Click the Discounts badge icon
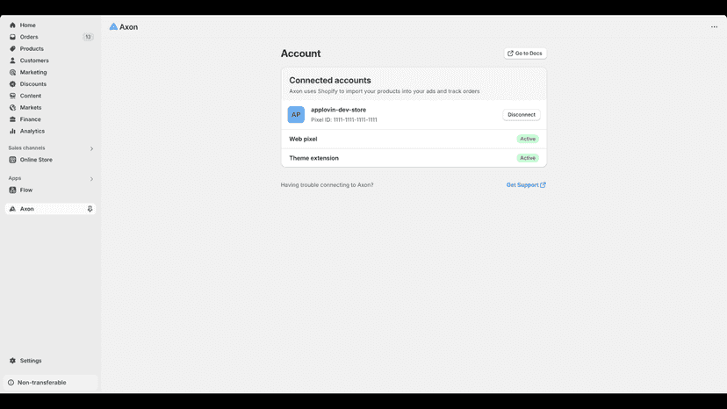The width and height of the screenshot is (727, 409). [12, 84]
